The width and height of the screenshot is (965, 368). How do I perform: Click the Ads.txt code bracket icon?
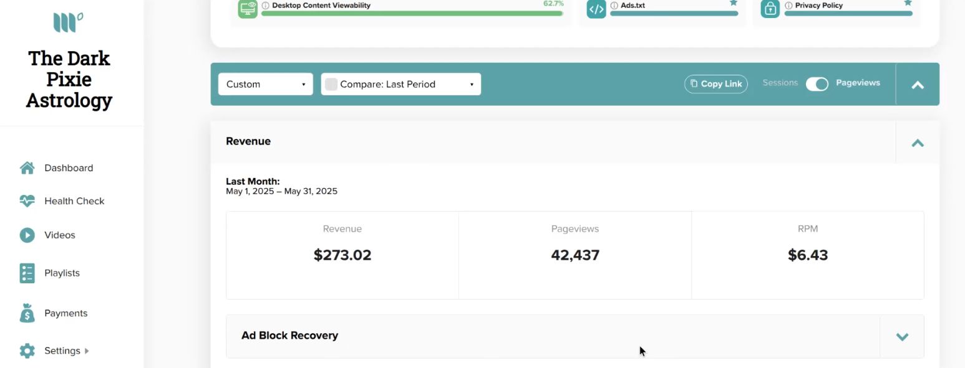click(596, 9)
